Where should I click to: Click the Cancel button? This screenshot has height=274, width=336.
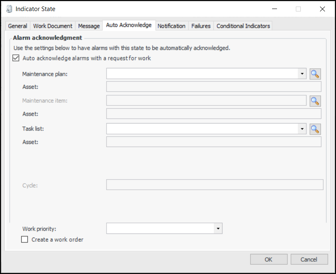click(309, 259)
